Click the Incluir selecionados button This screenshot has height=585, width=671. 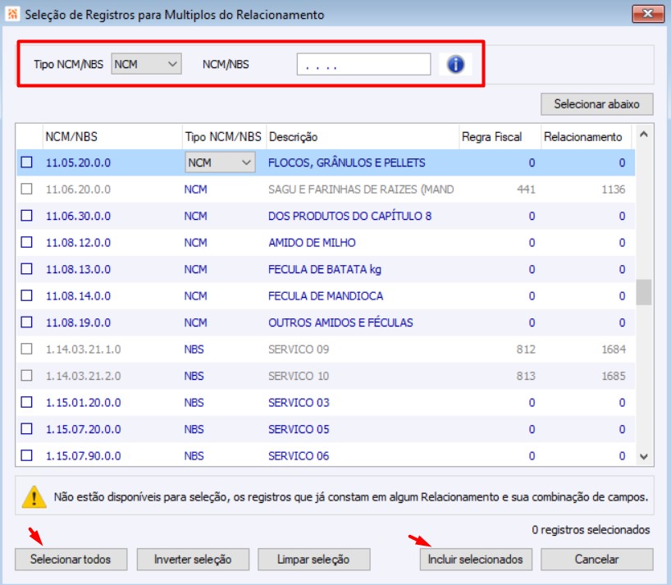coord(476,560)
